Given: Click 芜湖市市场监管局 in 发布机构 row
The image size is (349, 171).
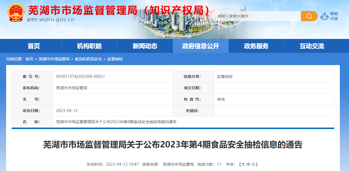Looking at the screenshot, I should [x=72, y=88].
